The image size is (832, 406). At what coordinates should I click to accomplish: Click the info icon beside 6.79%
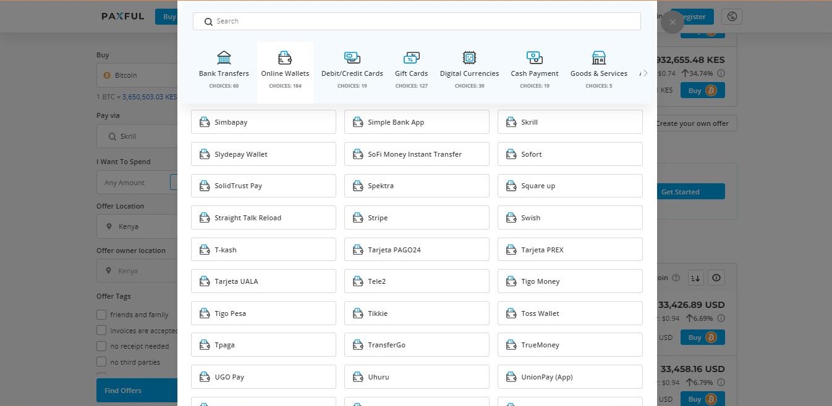pos(721,383)
